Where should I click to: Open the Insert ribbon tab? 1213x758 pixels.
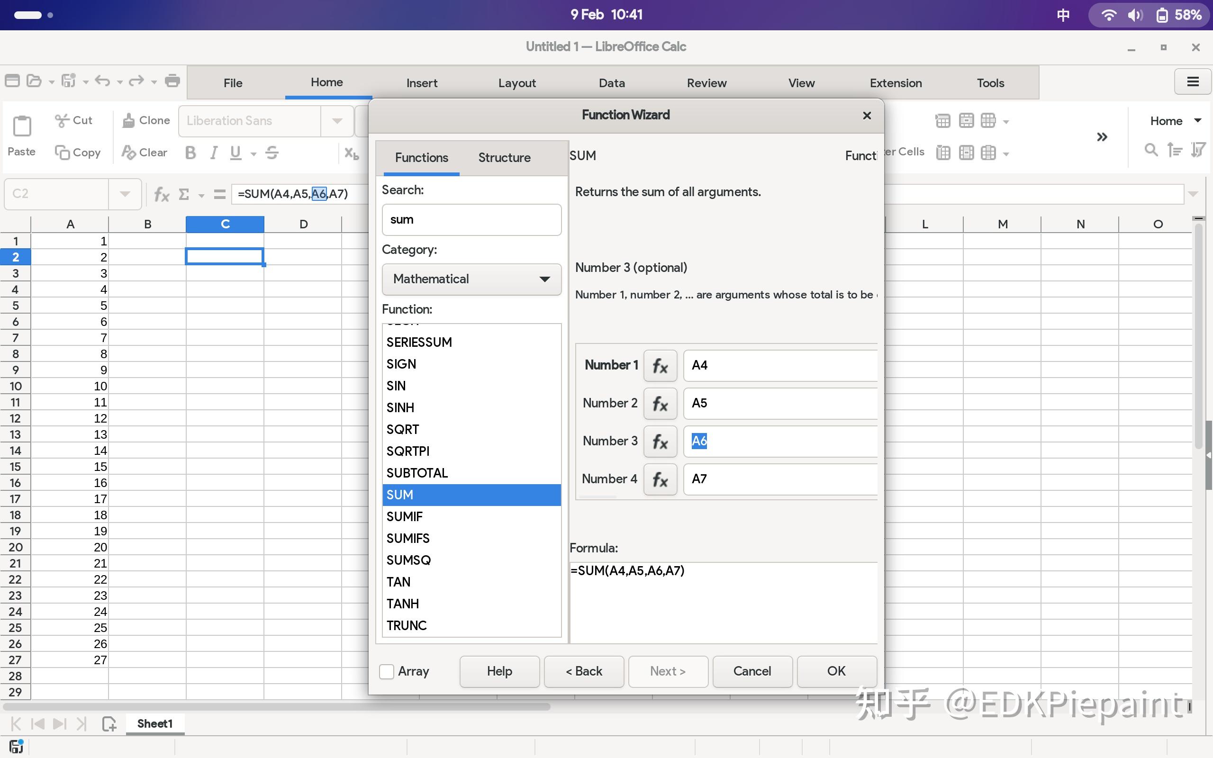pyautogui.click(x=422, y=83)
